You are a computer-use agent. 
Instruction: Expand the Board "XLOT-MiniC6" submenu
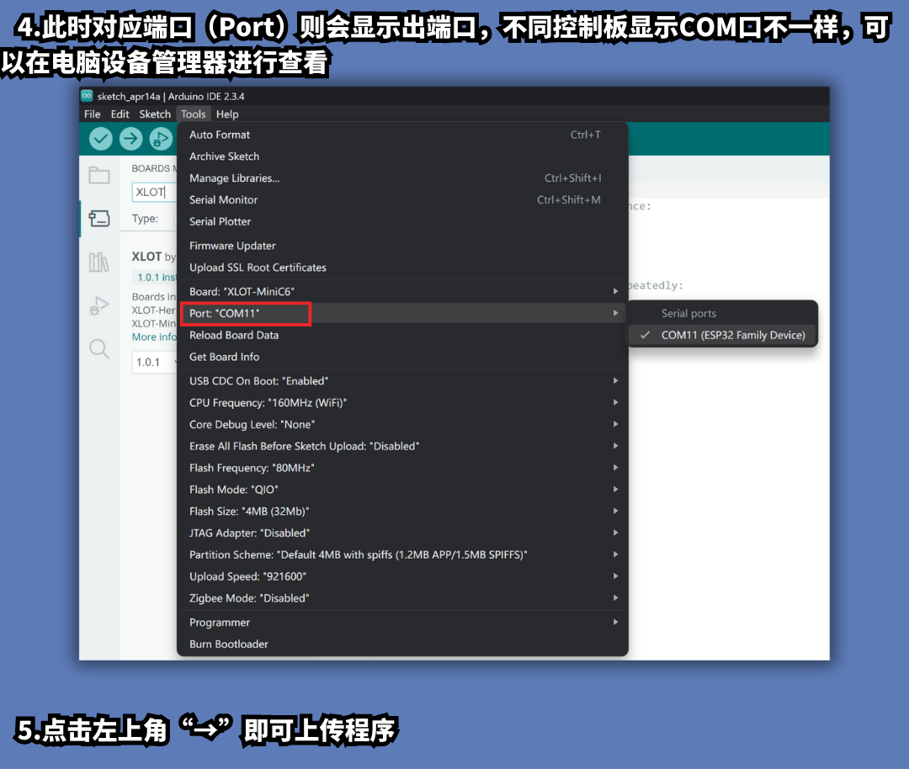point(402,291)
